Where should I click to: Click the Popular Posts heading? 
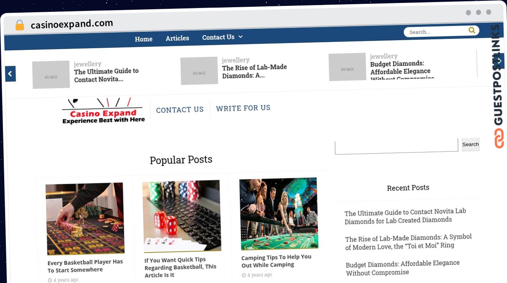181,160
